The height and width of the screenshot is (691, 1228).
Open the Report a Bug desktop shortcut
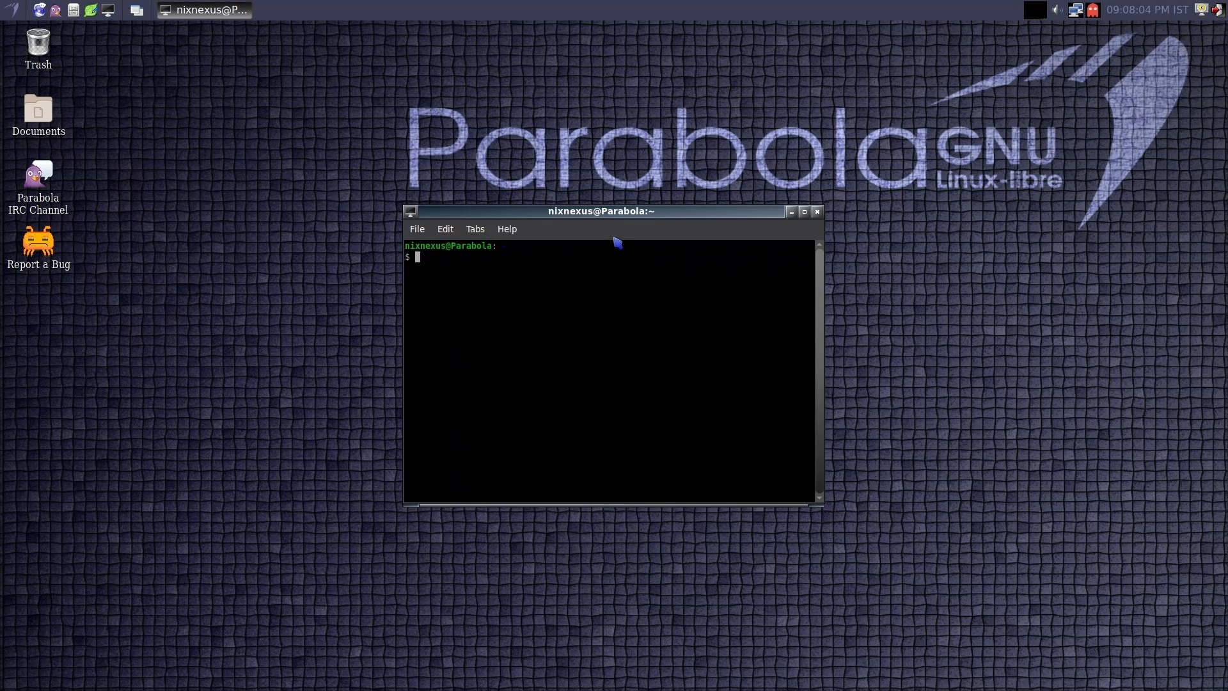click(x=38, y=241)
